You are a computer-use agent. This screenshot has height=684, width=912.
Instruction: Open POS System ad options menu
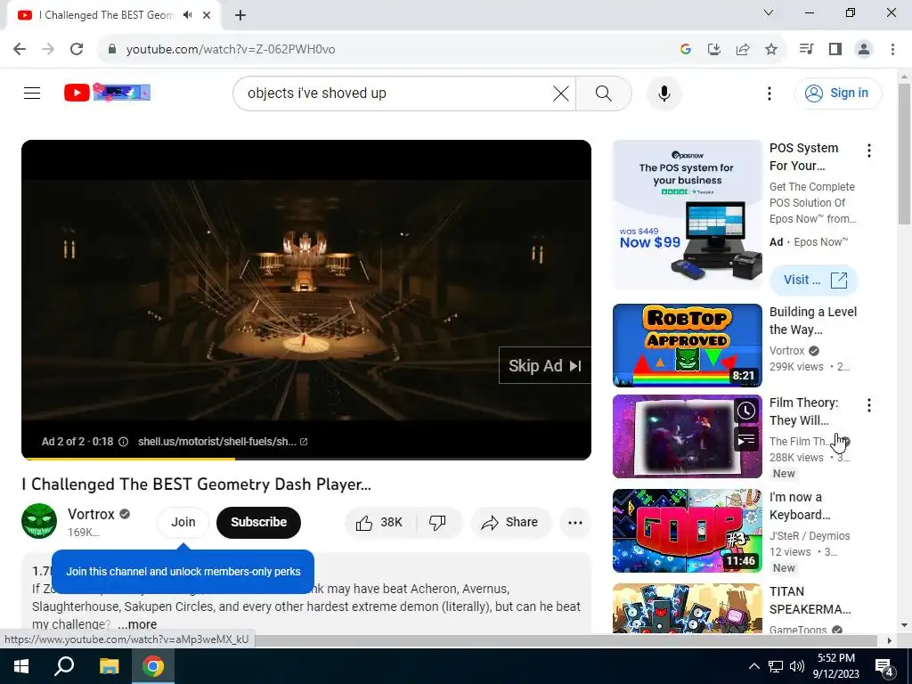[x=869, y=151]
